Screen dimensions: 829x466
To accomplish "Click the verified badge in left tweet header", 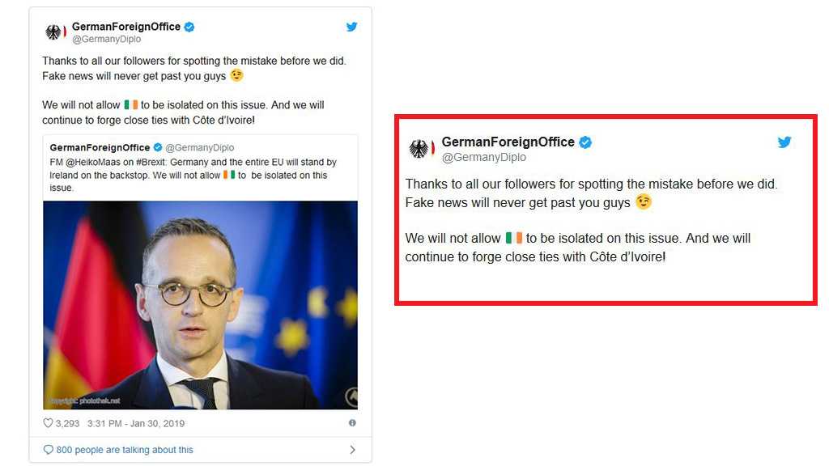I will coord(189,27).
